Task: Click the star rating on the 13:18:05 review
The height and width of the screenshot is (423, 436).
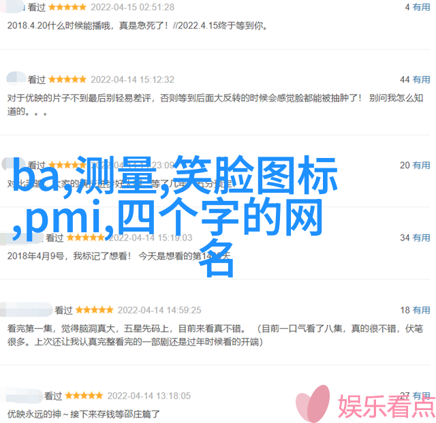Action: pyautogui.click(x=84, y=396)
